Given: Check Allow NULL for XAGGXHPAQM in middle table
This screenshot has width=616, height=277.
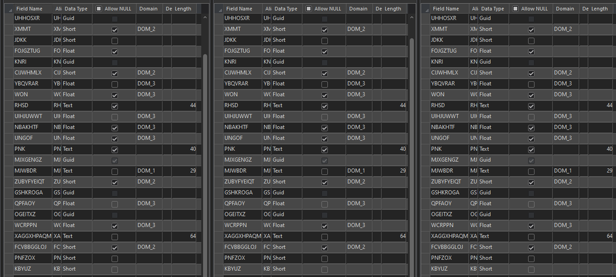Looking at the screenshot, I should pyautogui.click(x=325, y=237).
